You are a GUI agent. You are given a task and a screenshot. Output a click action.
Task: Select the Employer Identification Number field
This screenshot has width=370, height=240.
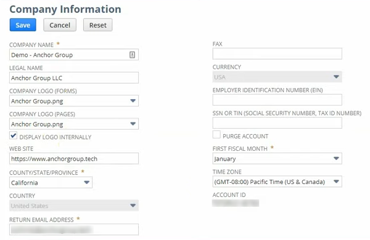277,100
